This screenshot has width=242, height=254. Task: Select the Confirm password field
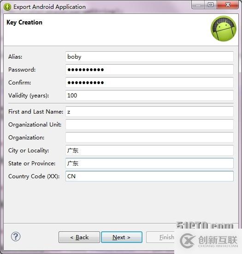click(149, 83)
